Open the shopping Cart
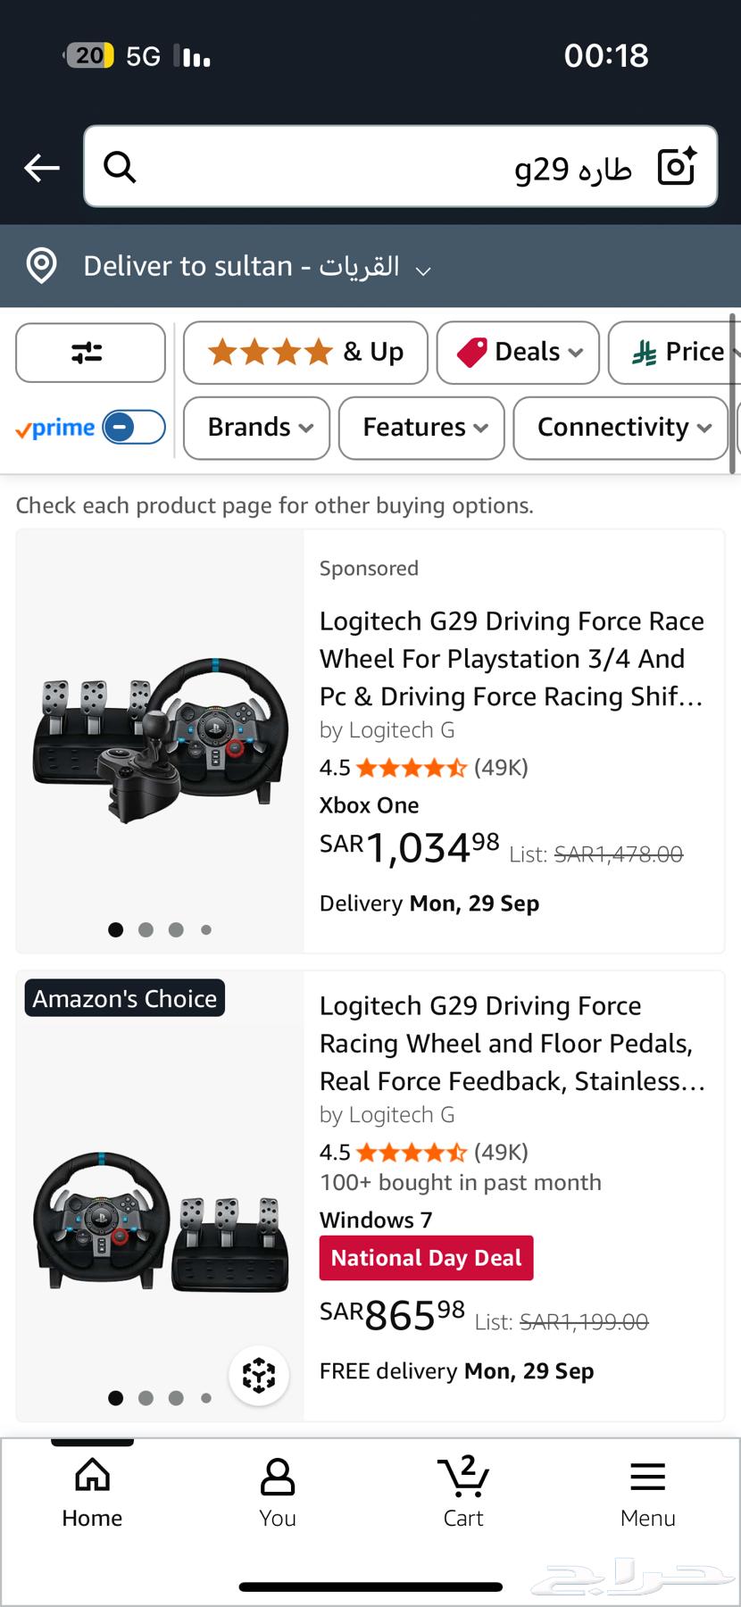This screenshot has height=1607, width=741. [463, 1491]
